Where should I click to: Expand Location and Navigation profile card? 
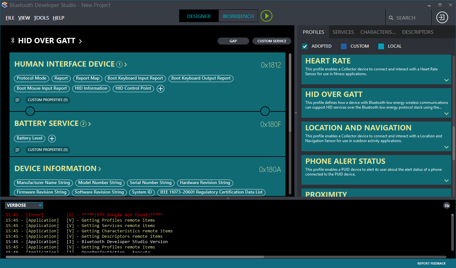pyautogui.click(x=446, y=147)
